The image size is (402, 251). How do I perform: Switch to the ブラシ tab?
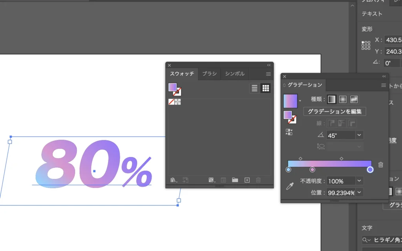209,74
